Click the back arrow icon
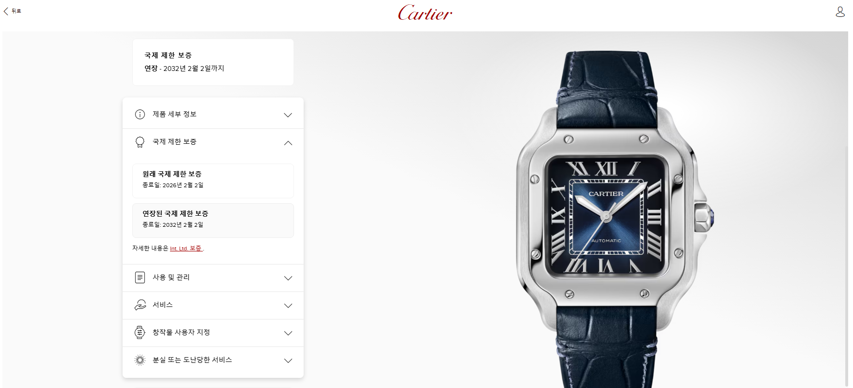 [6, 11]
